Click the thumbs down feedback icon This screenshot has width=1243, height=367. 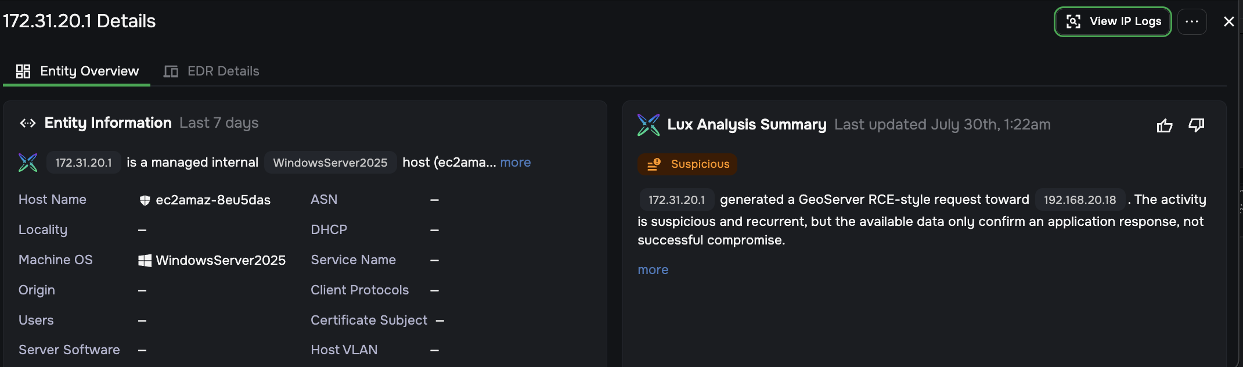[x=1197, y=125]
